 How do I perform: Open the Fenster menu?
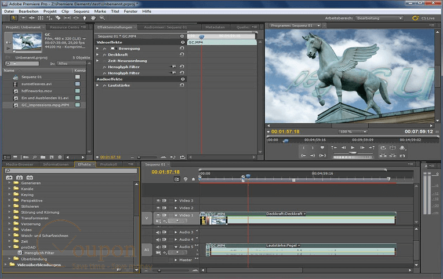130,11
